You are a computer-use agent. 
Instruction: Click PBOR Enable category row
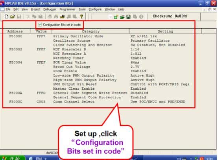tap(65, 71)
